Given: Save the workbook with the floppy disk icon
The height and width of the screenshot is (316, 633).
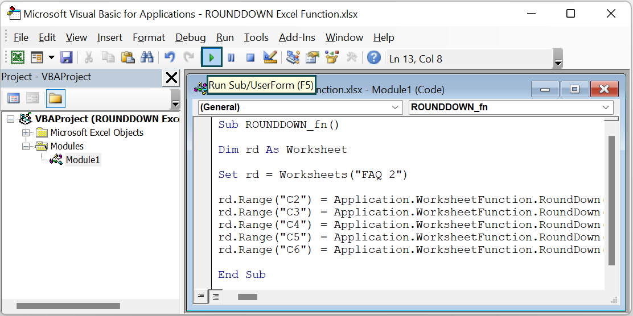Looking at the screenshot, I should click(x=66, y=57).
